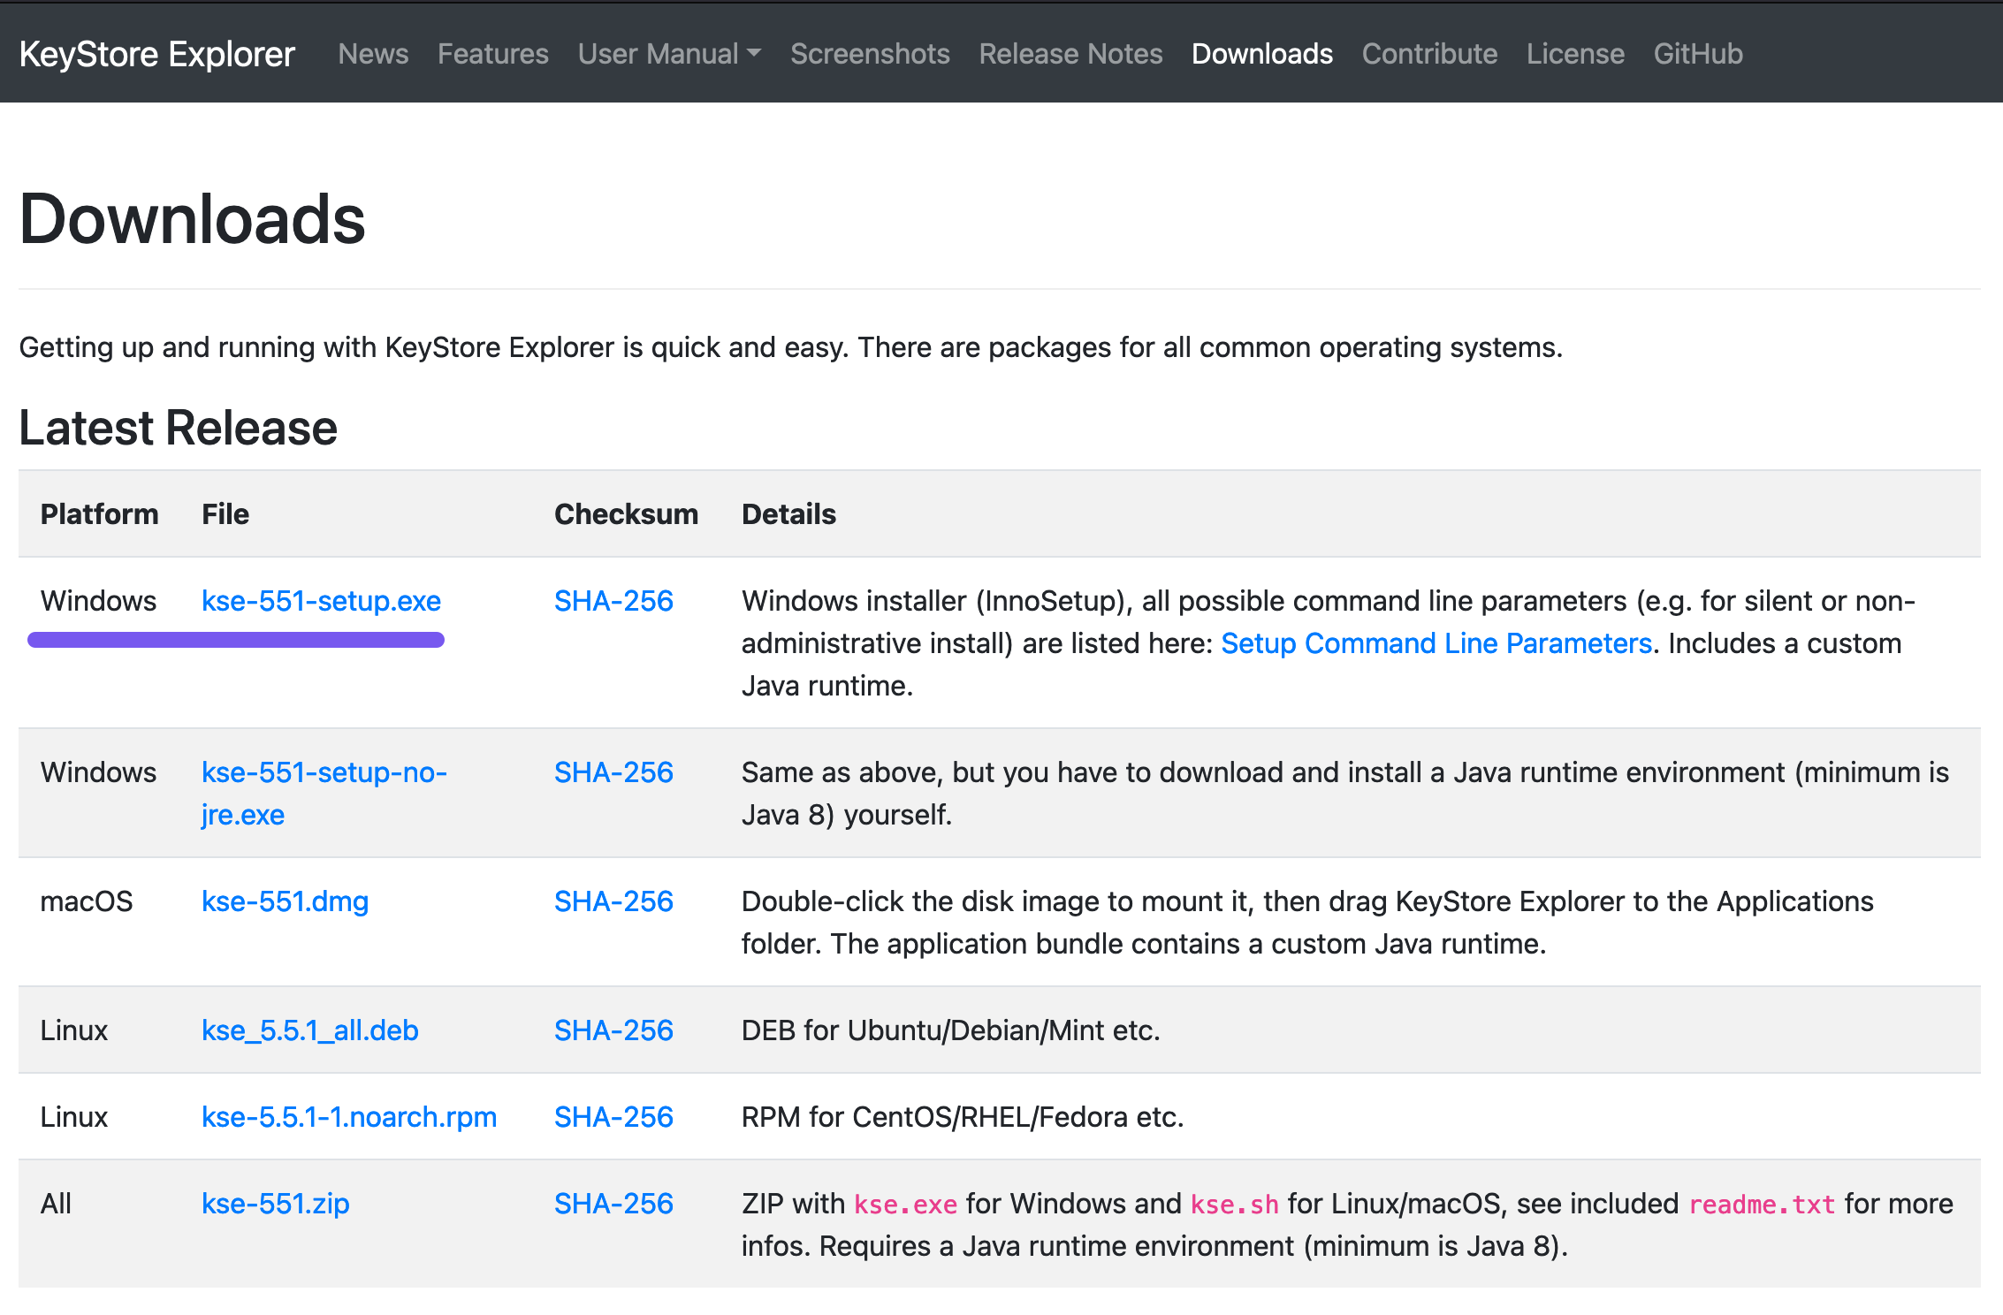Click the KeyStore Explorer brand logo text
2003x1315 pixels.
tap(156, 54)
